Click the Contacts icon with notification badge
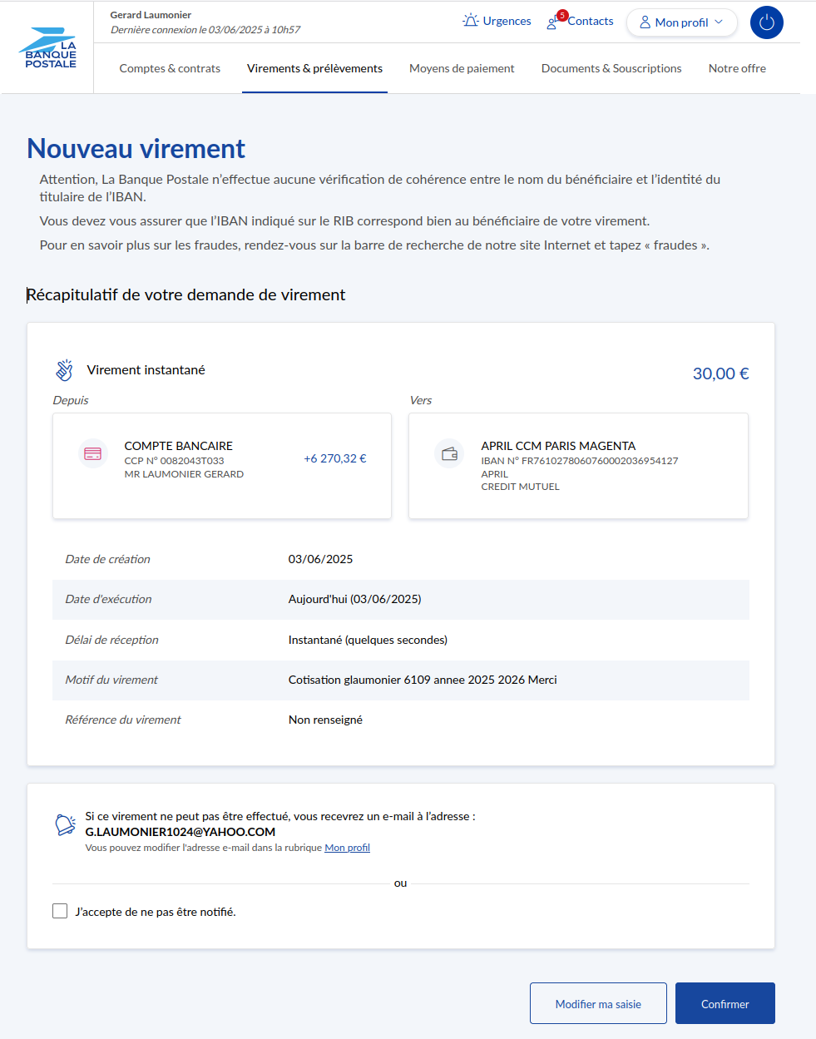 click(554, 22)
